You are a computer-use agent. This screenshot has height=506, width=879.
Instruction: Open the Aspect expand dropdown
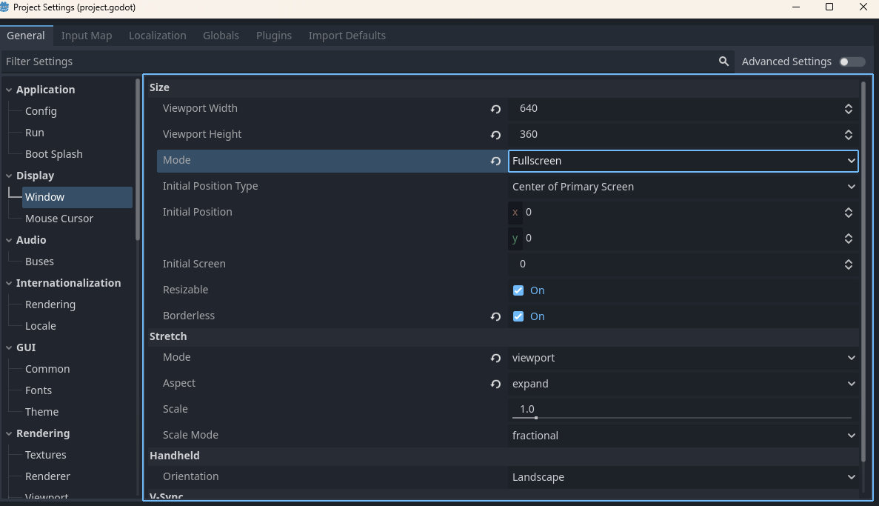[684, 384]
